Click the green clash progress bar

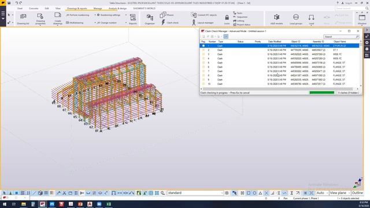(321, 92)
